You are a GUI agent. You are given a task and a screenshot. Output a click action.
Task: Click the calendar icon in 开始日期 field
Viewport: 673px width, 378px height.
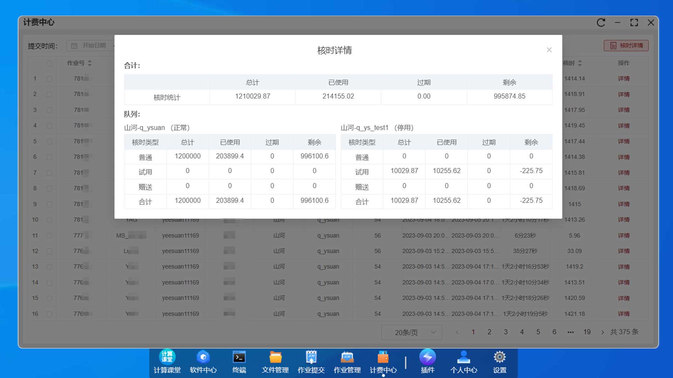(74, 46)
